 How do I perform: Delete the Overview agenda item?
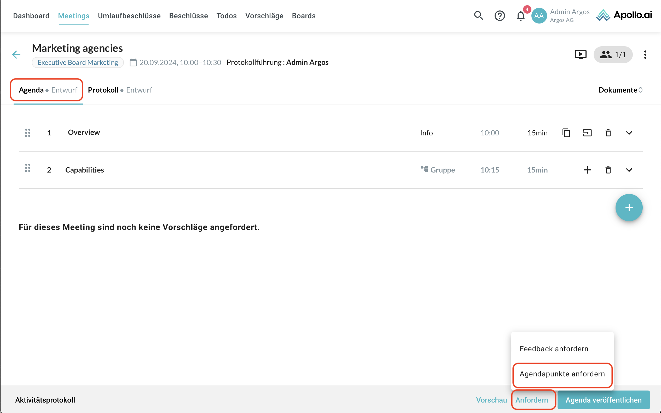[608, 133]
